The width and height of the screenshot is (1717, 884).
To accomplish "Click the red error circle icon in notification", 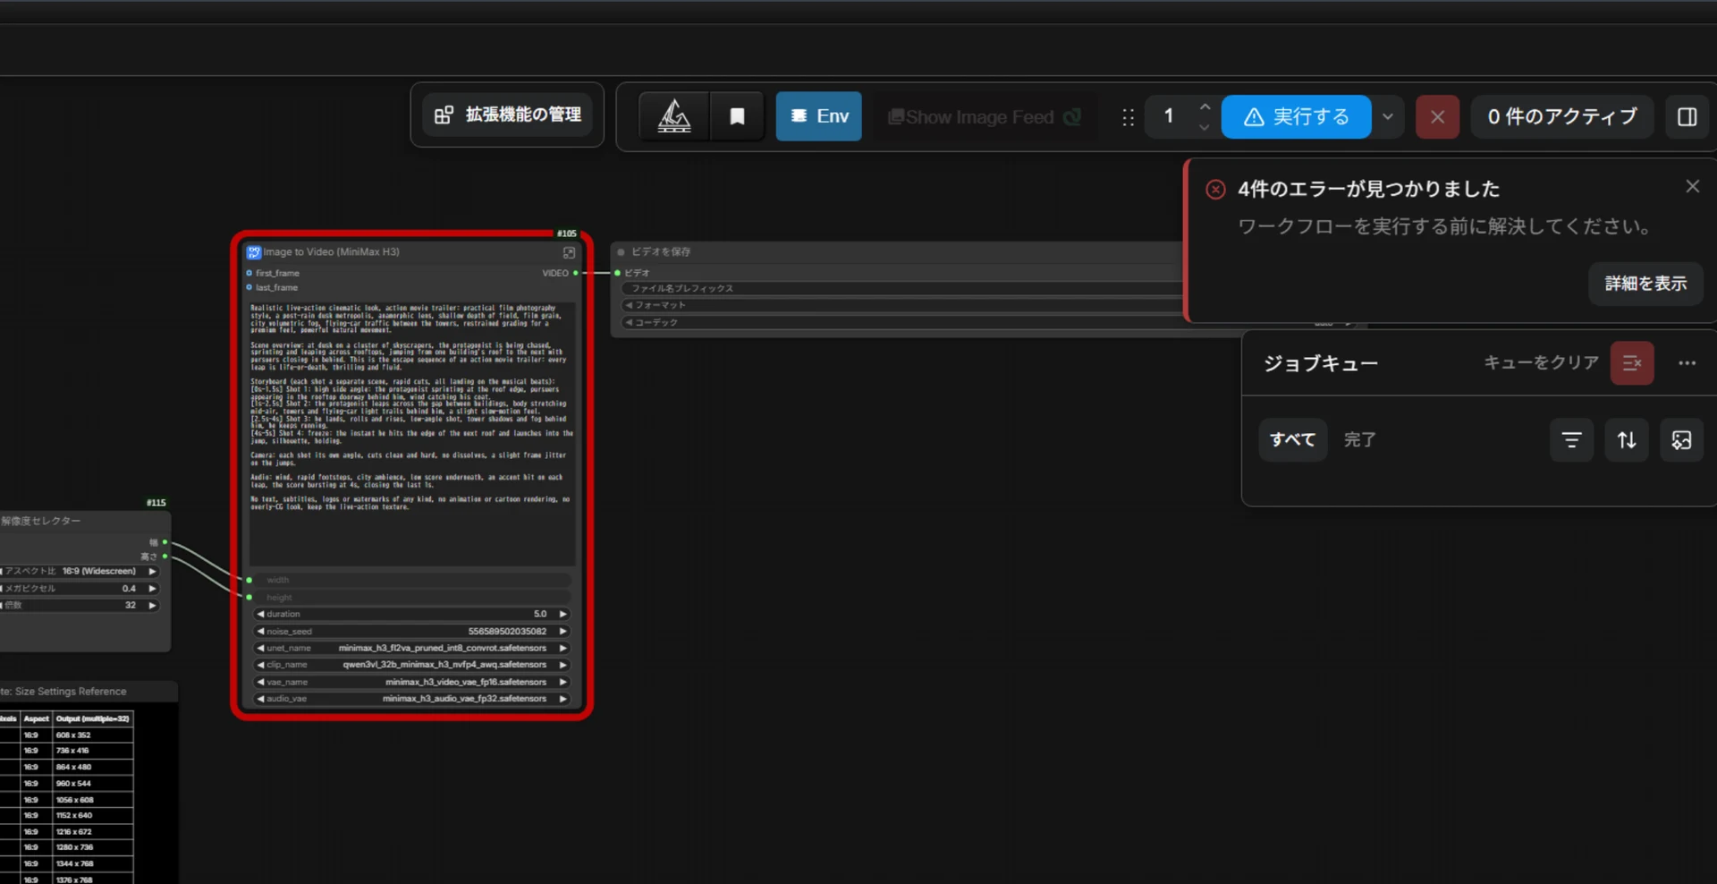I will point(1215,190).
